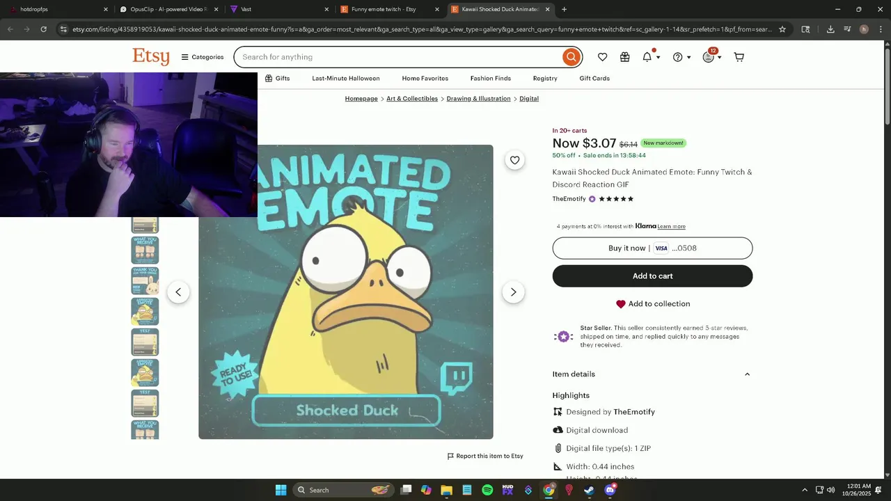
Task: Select the bunny Thank You thumbnail
Action: (x=145, y=281)
